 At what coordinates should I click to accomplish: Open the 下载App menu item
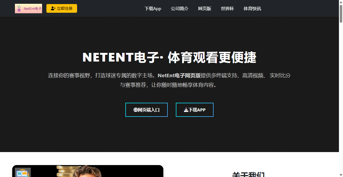153,8
